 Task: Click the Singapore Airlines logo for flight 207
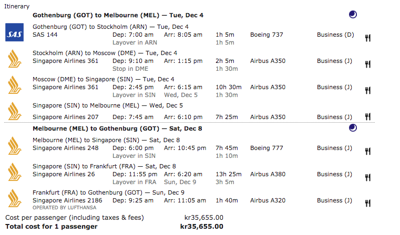14,111
